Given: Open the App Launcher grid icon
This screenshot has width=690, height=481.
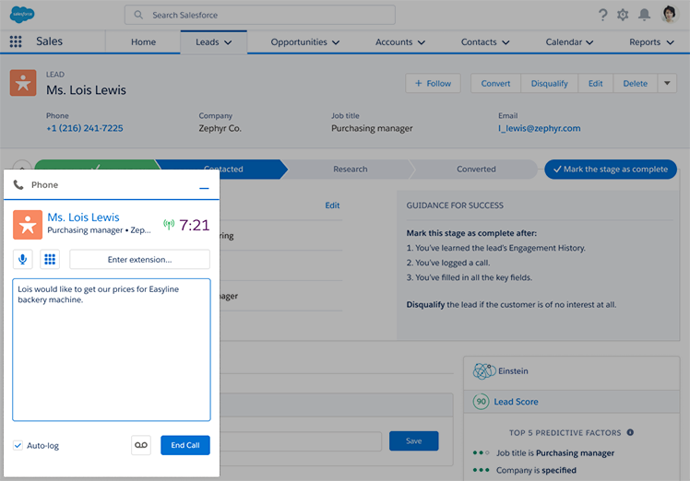Looking at the screenshot, I should pyautogui.click(x=16, y=41).
